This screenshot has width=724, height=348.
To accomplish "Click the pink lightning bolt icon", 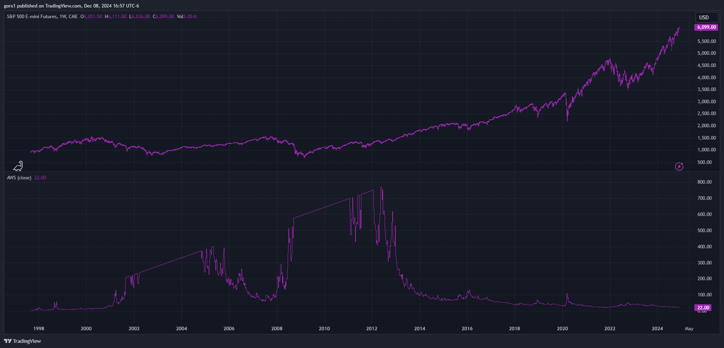I will 679,166.
